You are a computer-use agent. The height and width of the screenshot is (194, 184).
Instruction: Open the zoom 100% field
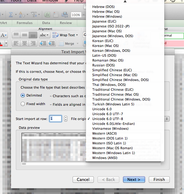click(76, 15)
